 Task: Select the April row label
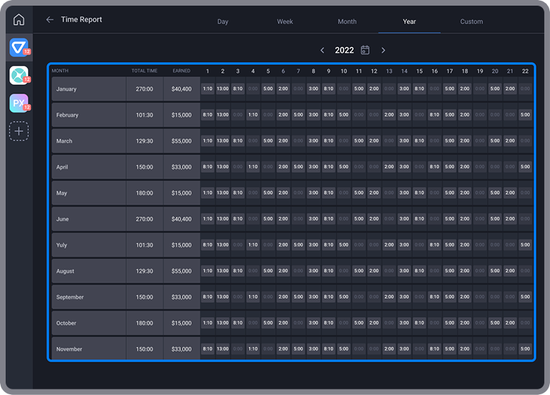(62, 167)
